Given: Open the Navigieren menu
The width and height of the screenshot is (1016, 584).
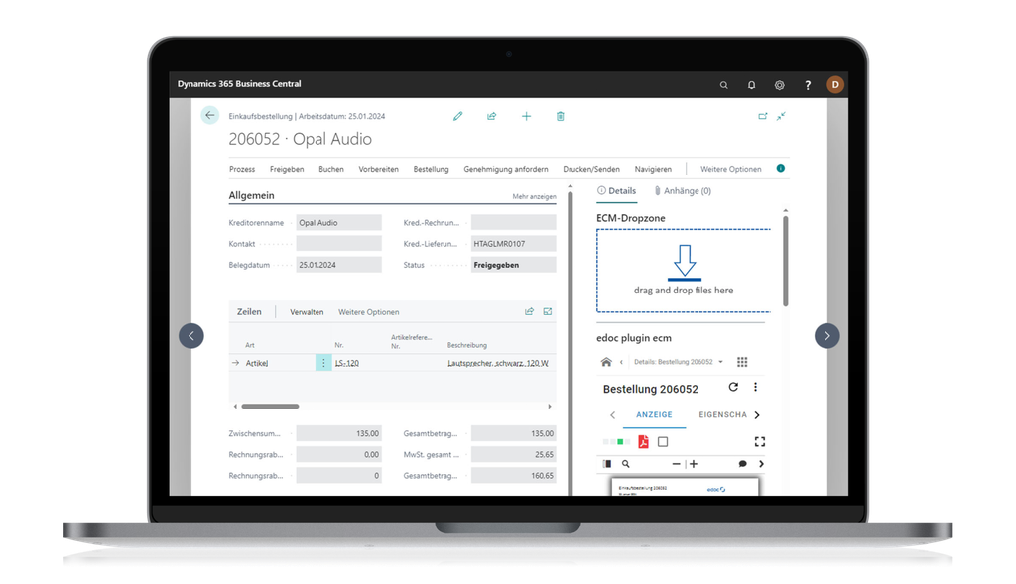Looking at the screenshot, I should point(653,169).
